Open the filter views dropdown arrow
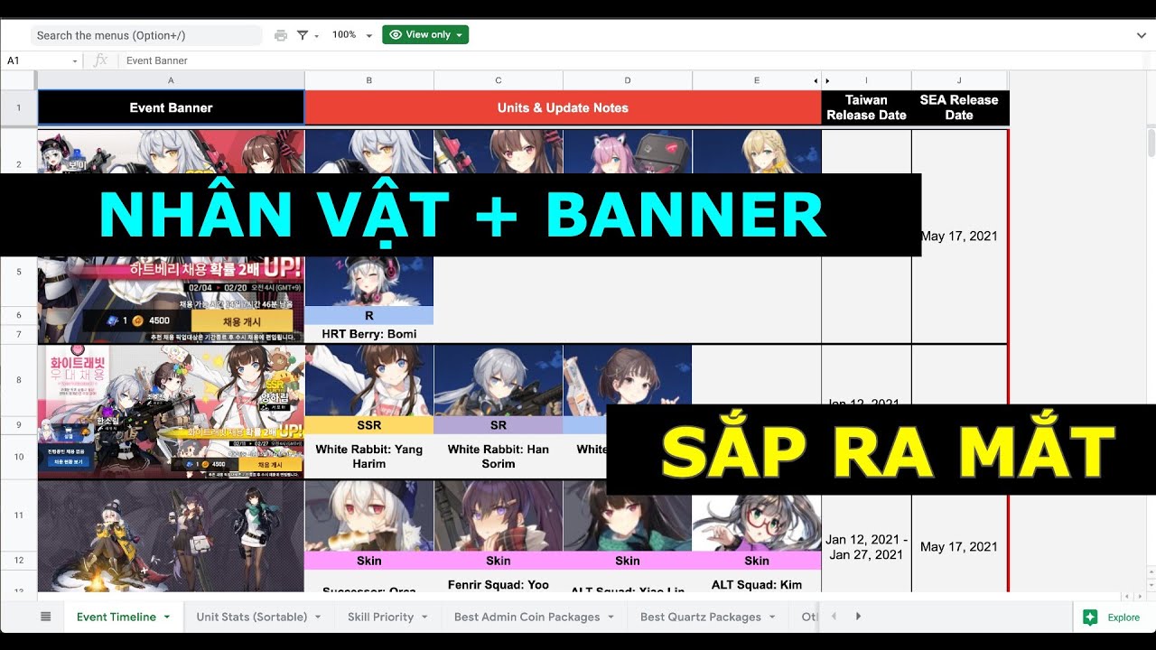 pyautogui.click(x=316, y=36)
